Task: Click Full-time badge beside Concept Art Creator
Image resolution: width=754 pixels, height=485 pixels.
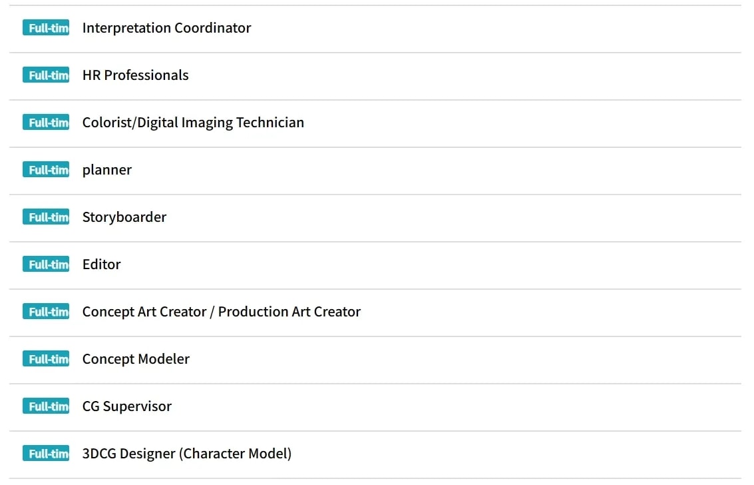Action: [x=46, y=312]
